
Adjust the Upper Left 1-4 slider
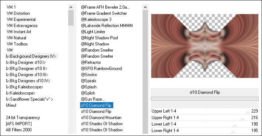click(205, 111)
